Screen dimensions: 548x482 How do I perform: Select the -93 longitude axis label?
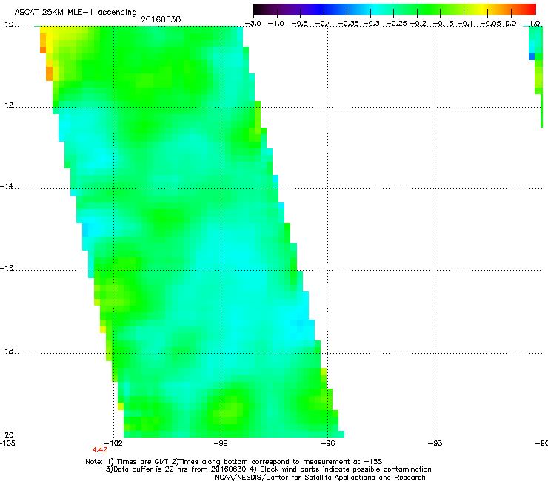coord(435,443)
